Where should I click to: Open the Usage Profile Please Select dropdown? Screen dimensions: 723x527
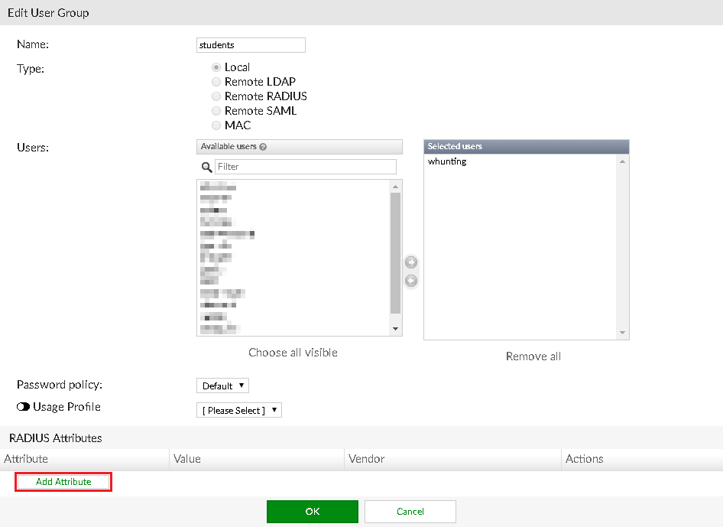click(239, 410)
